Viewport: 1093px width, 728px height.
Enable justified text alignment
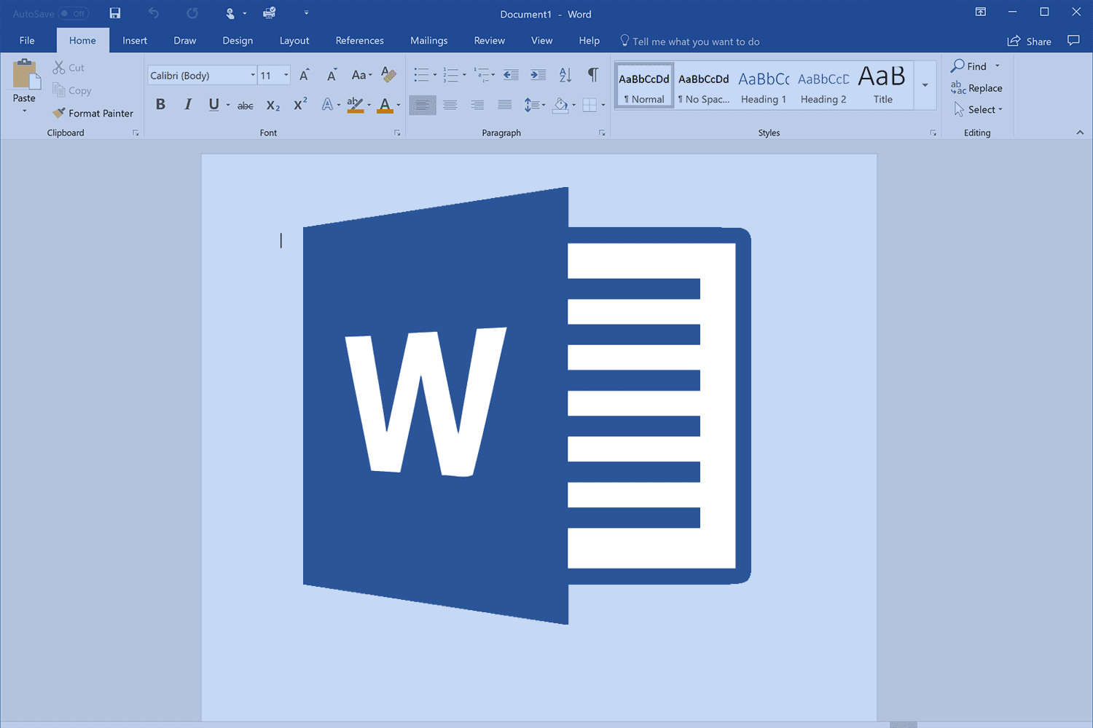click(504, 104)
